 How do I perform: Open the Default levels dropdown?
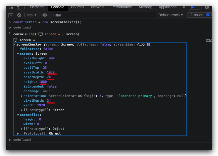click(171, 15)
